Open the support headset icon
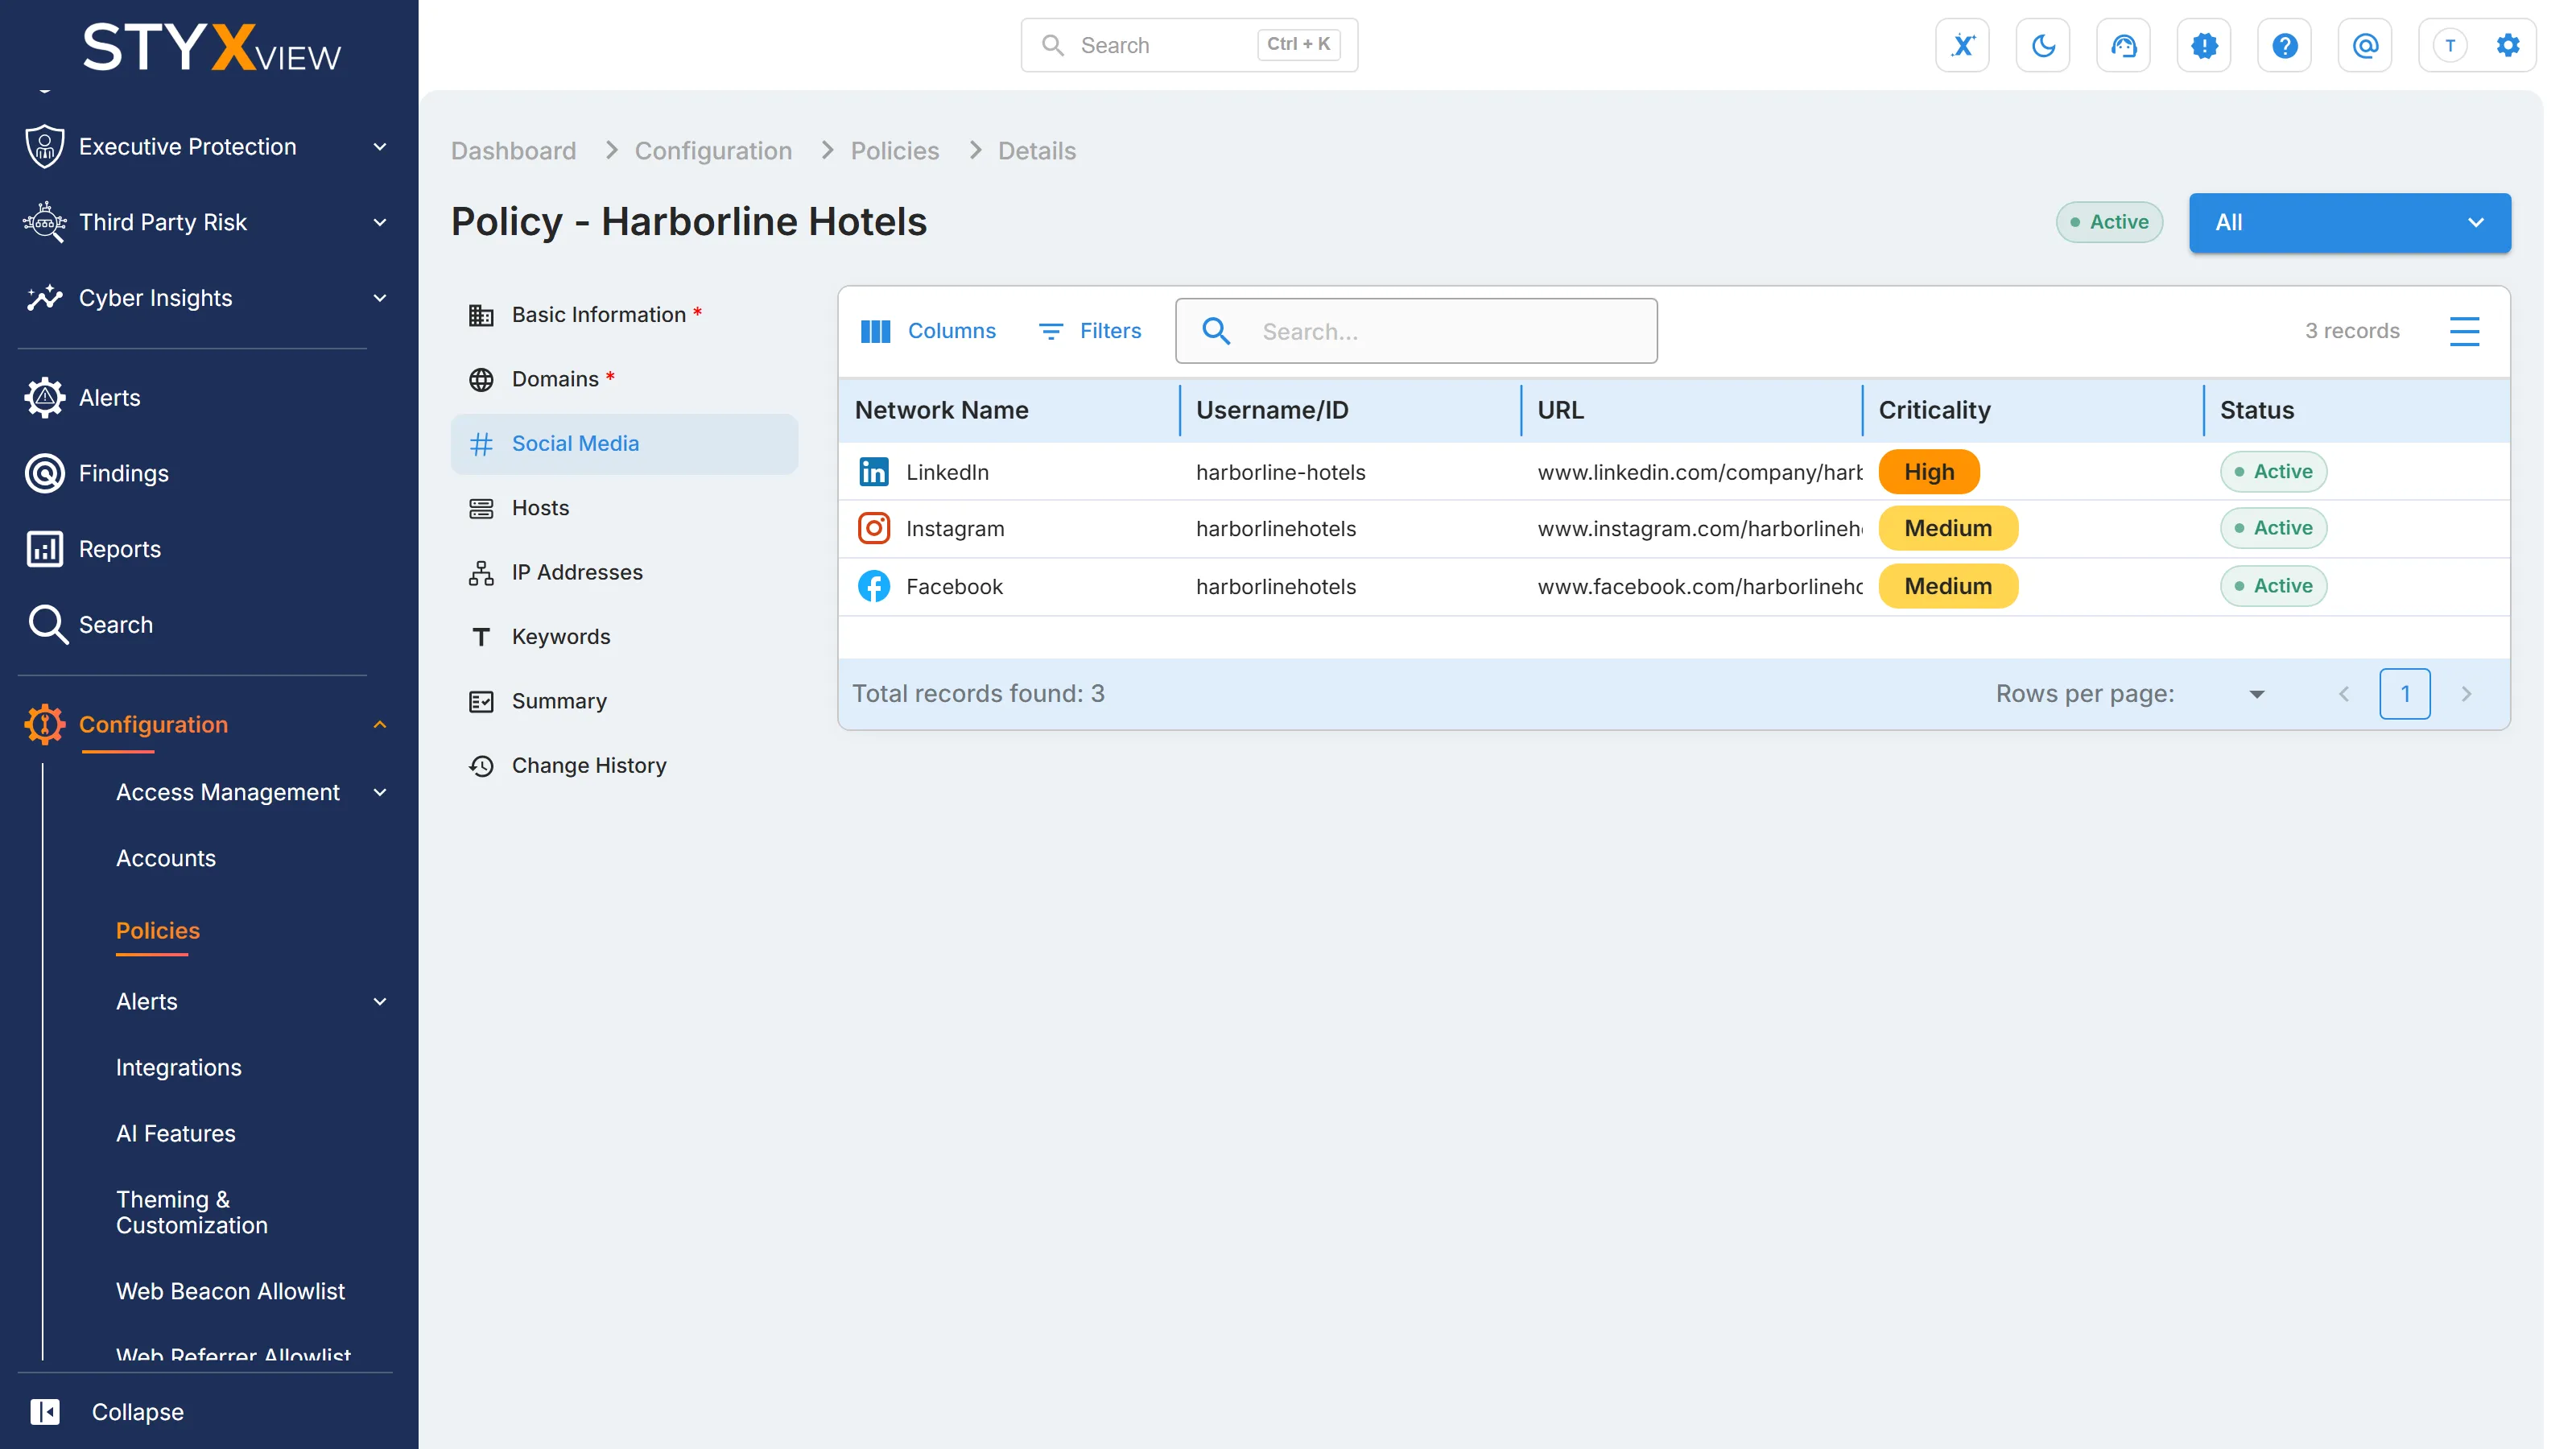This screenshot has height=1449, width=2576. 2123,45
